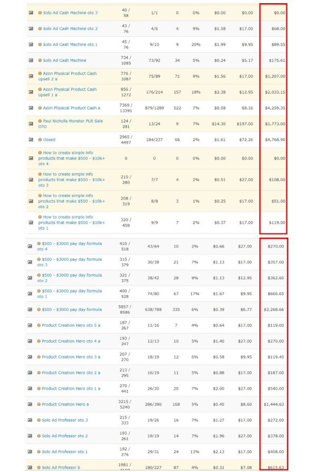
Task: Click chart icon beside Azon Physical Product Cash upsell 2 a
Action: 31,76
